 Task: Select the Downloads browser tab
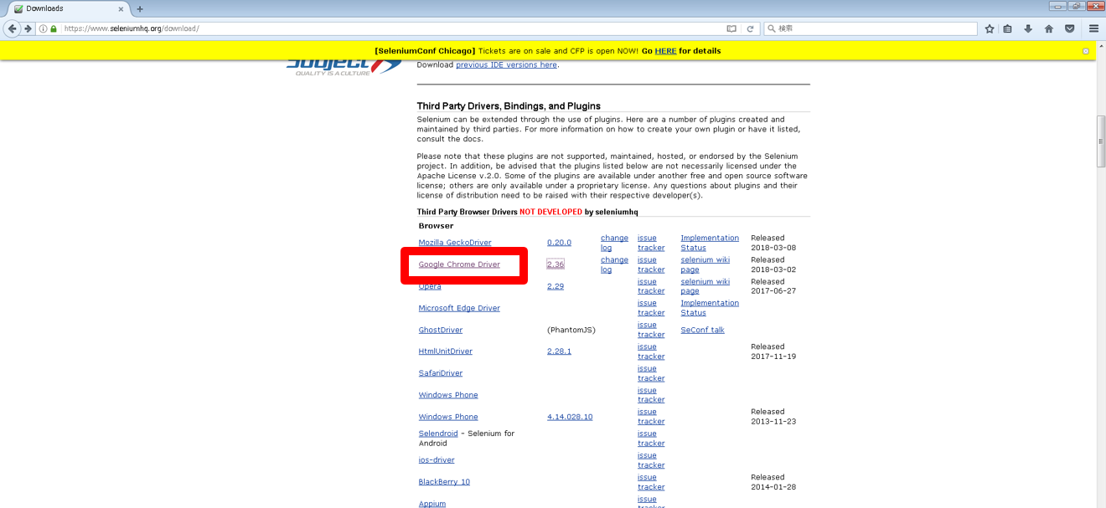[70, 9]
